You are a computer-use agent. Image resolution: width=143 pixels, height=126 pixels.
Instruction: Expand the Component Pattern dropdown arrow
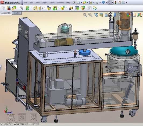[31, 8]
